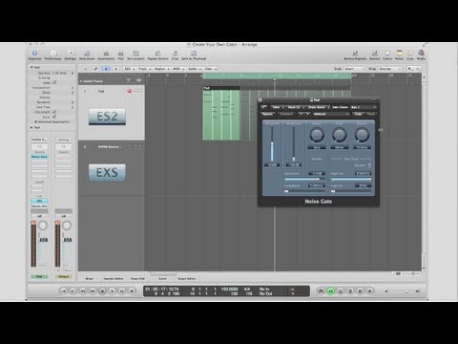Click the Bypass button in Noise Gate
Viewport: 458px width, 344px height.
[x=267, y=114]
